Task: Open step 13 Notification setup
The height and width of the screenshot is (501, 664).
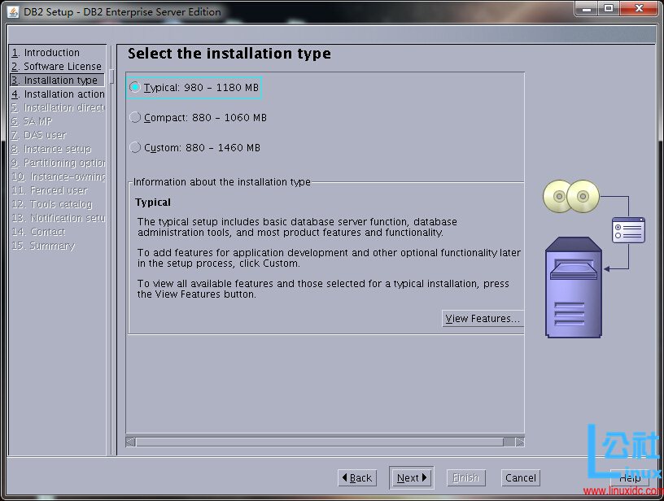Action: 58,218
